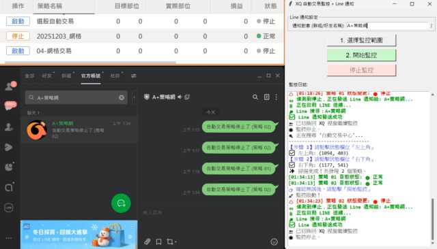
Task: Click the 【步驟 1】 log line
Action: pyautogui.click(x=332, y=148)
